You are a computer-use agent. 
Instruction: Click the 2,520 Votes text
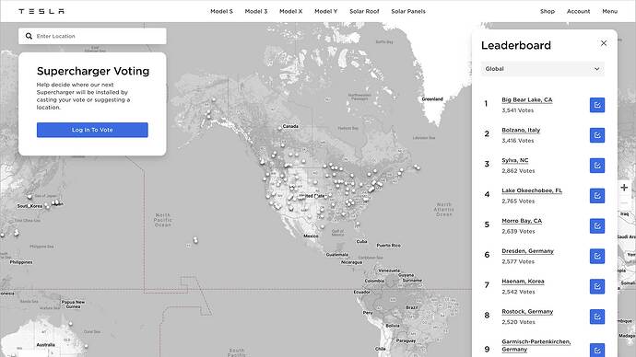point(518,322)
